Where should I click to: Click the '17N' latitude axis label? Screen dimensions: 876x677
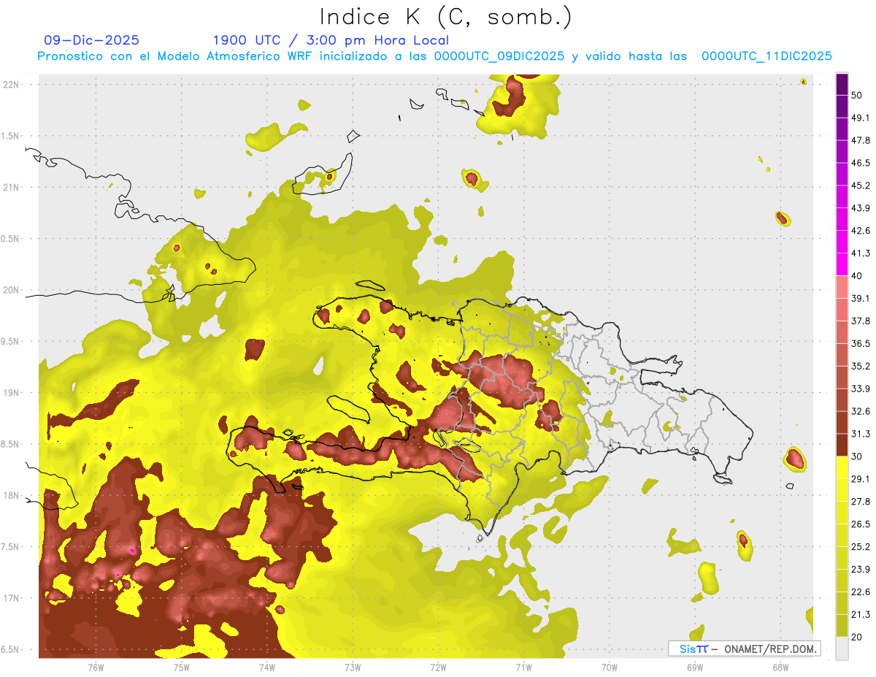click(12, 598)
